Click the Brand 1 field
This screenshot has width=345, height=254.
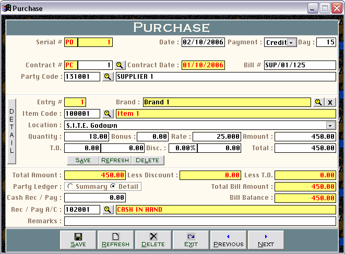[x=227, y=102]
